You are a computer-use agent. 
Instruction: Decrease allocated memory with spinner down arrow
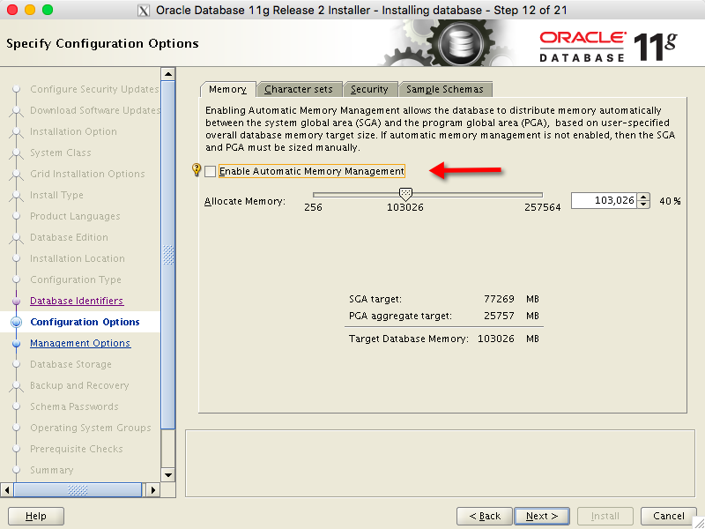coord(643,205)
